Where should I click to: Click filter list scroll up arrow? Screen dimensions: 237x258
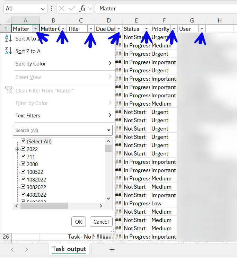pyautogui.click(x=108, y=141)
